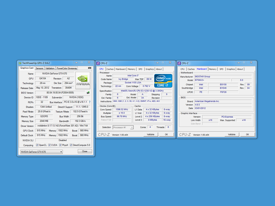This screenshot has height=206, width=275.
Task: Click the Specification field Xeon E3-1230 V2
Action: (x=142, y=91)
